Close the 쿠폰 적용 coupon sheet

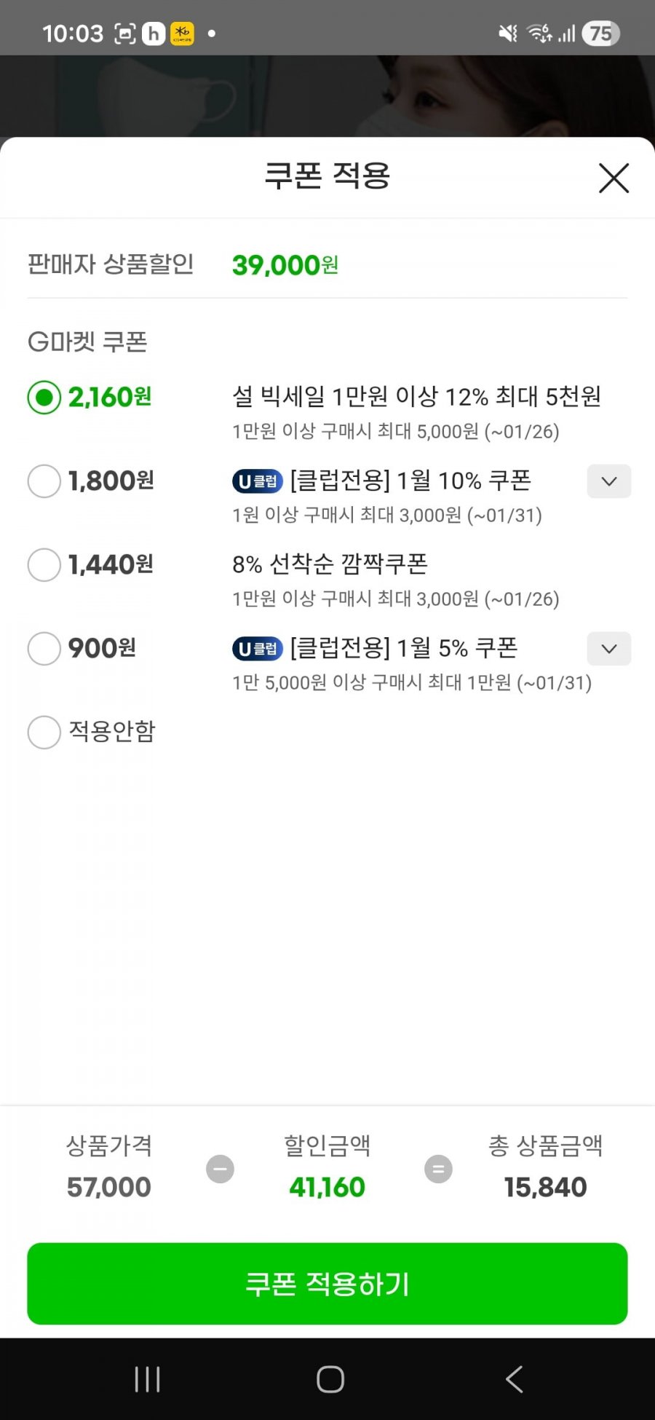tap(614, 178)
